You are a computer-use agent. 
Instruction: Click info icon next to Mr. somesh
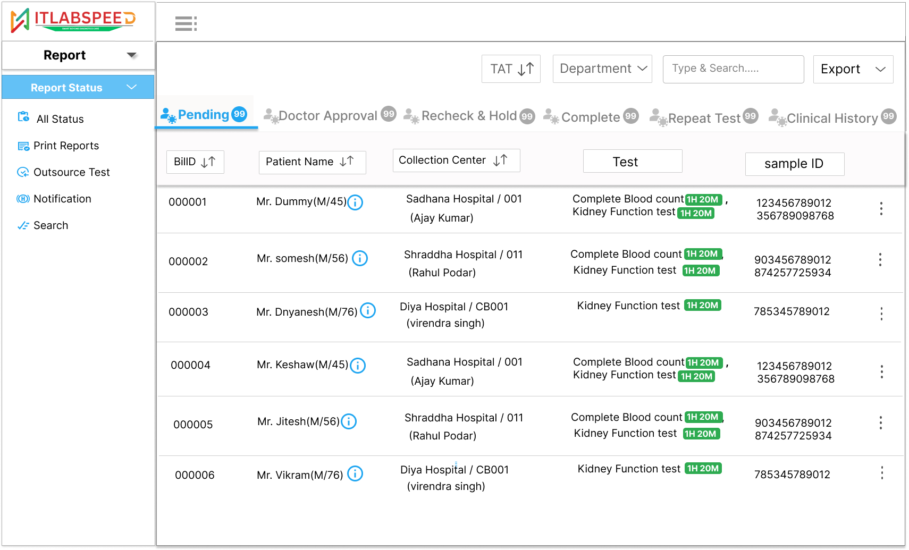(x=360, y=258)
